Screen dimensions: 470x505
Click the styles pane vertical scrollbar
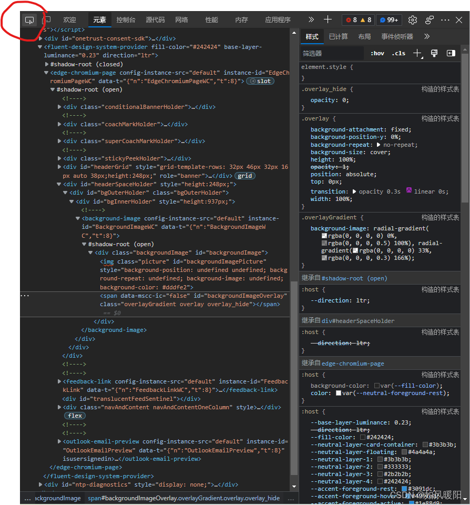(x=465, y=127)
